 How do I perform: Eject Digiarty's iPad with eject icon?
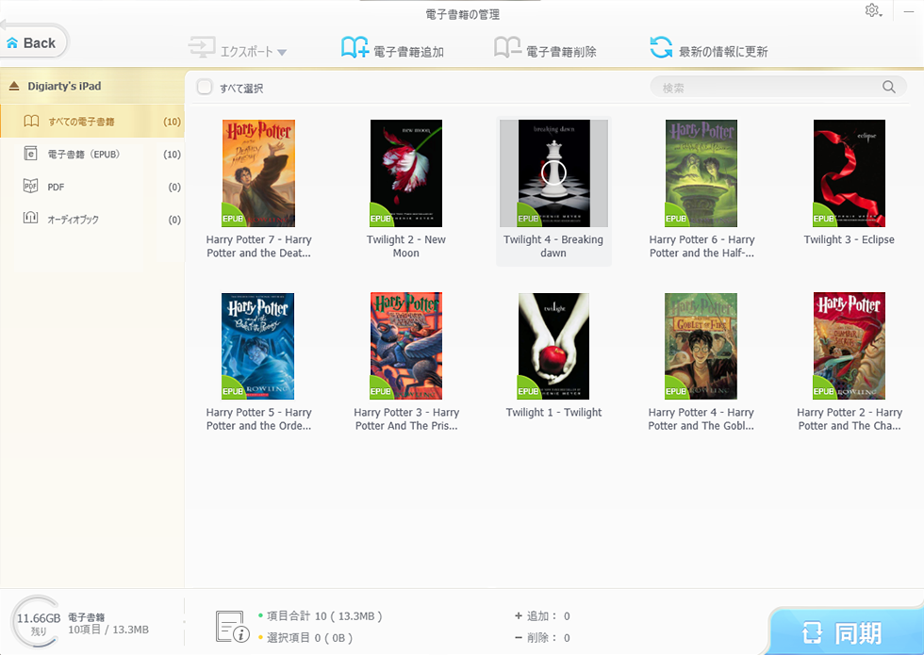pyautogui.click(x=14, y=86)
